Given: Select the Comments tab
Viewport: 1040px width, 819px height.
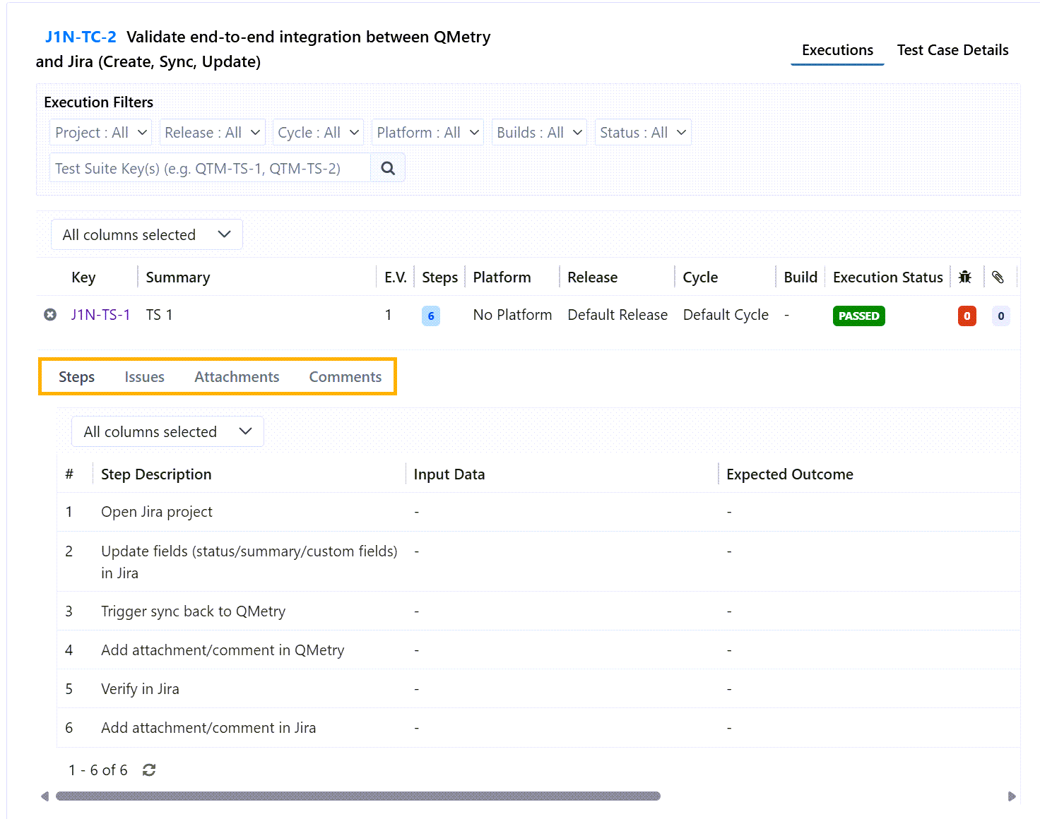Looking at the screenshot, I should click(x=345, y=377).
